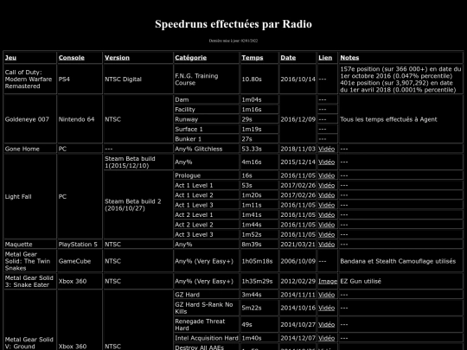467x350 pixels.
Task: Click the '53.33s' time cell
Action: (259, 149)
